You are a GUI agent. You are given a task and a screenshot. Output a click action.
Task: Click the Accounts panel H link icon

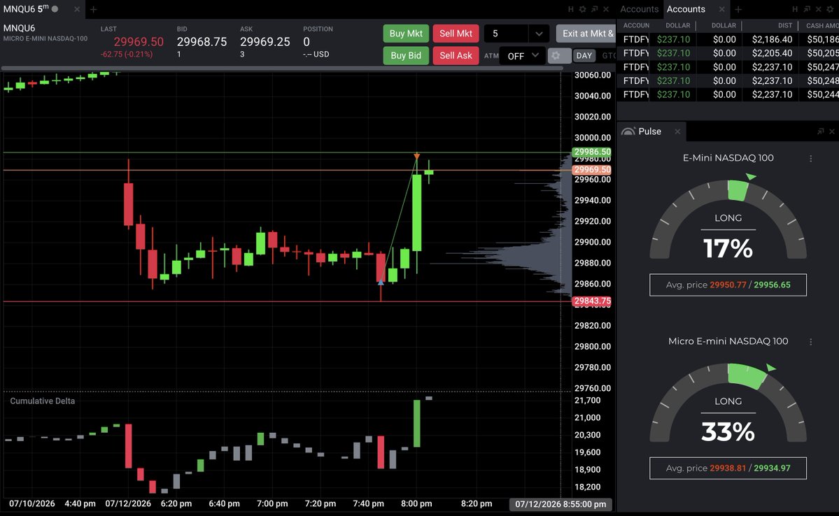[x=795, y=9]
